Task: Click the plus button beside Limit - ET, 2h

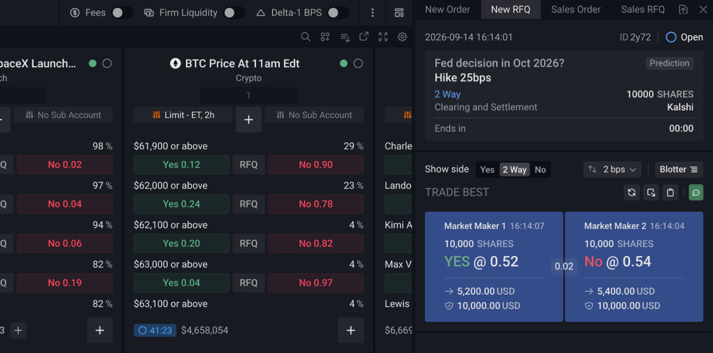Action: click(248, 120)
